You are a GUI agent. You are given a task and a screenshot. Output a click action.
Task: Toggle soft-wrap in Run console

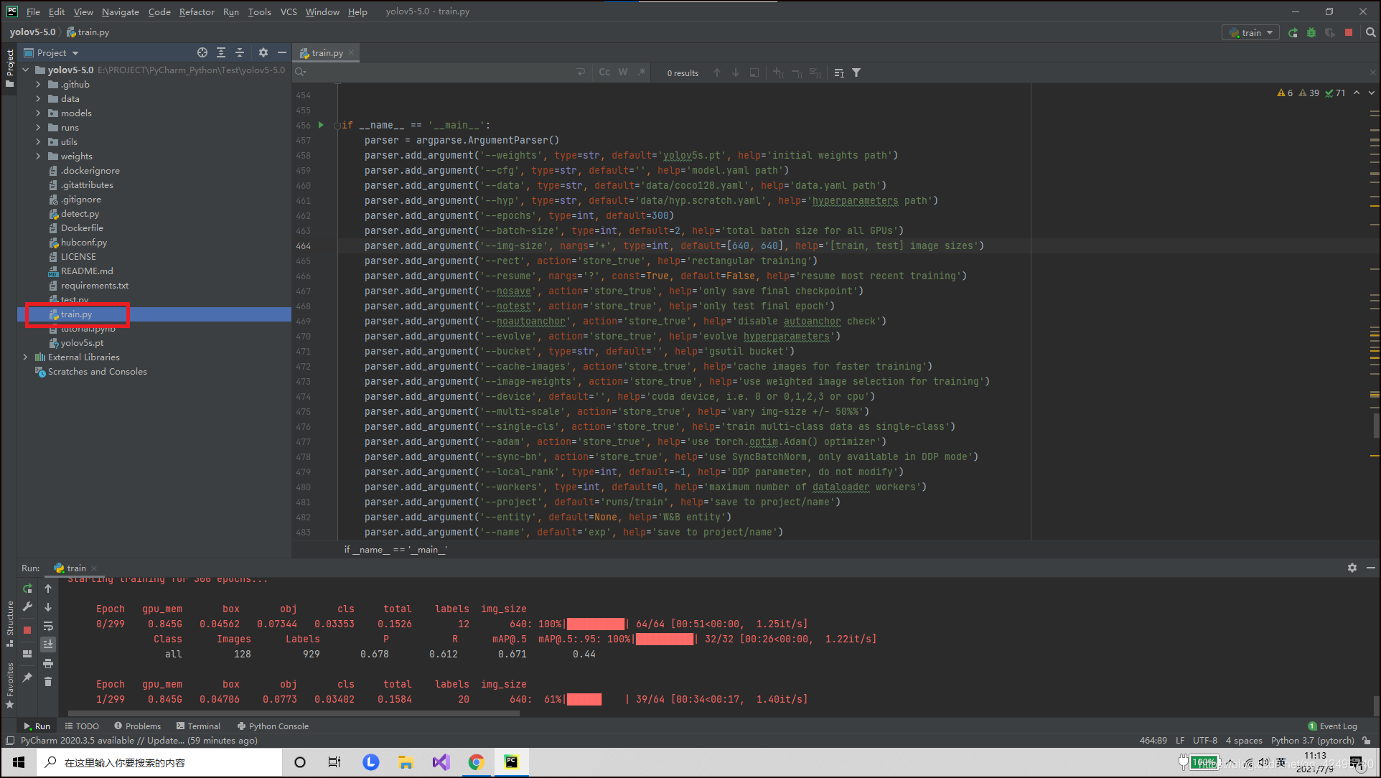pos(48,626)
